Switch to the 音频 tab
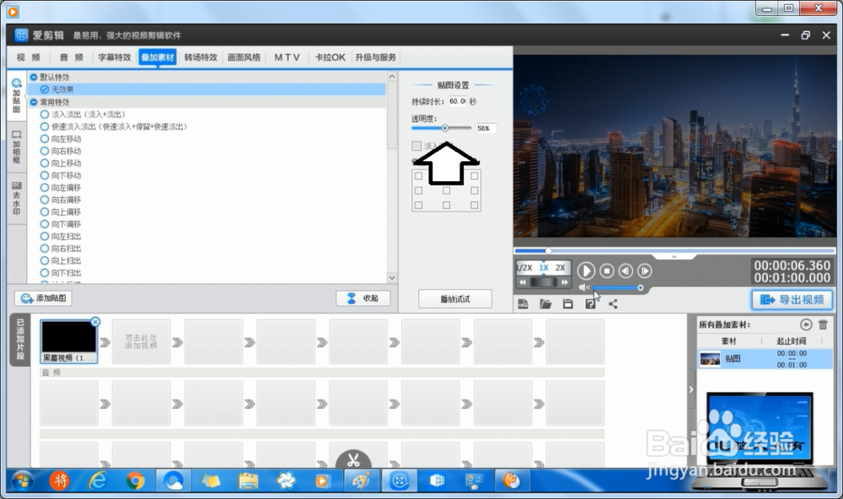The width and height of the screenshot is (843, 499). click(72, 57)
